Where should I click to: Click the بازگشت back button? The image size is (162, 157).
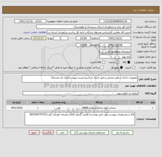[48, 132]
